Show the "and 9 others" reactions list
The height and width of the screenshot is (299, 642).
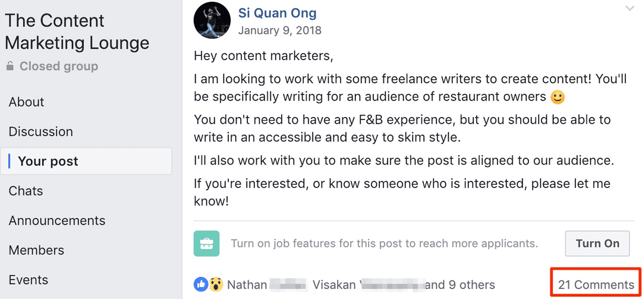point(461,285)
